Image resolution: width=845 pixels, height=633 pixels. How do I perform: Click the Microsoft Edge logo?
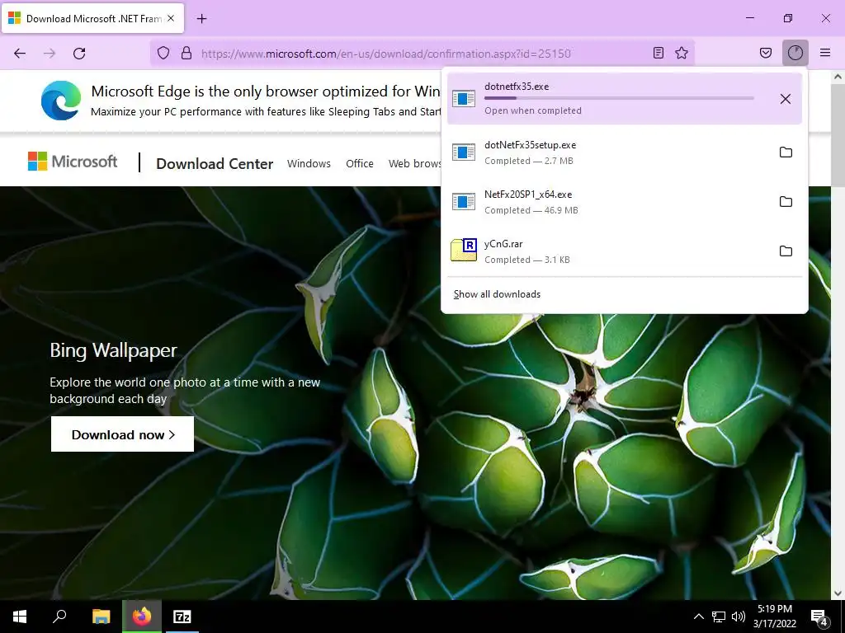(61, 101)
